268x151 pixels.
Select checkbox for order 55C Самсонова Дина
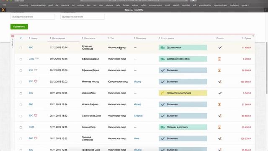tap(21, 116)
